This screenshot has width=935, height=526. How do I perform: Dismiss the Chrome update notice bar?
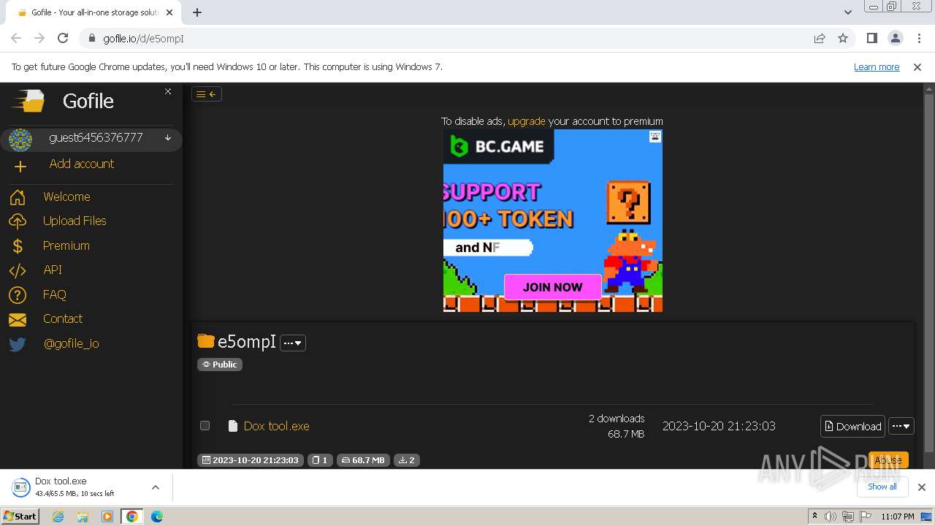(917, 66)
